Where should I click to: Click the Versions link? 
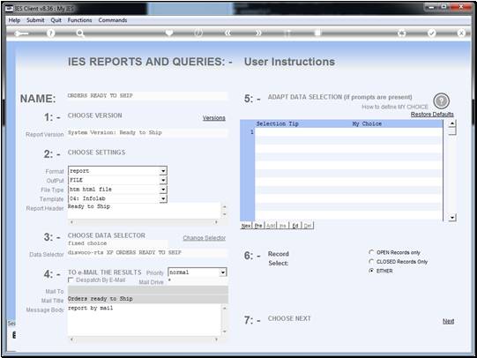[x=214, y=117]
